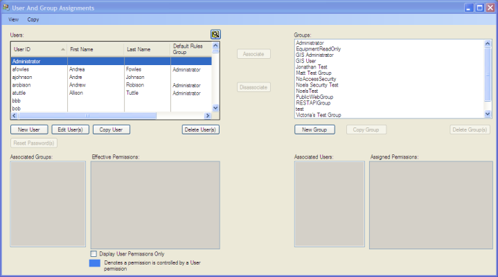Image resolution: width=498 pixels, height=277 pixels.
Task: Maximize the User And Group Assignments window
Action: coord(479,8)
